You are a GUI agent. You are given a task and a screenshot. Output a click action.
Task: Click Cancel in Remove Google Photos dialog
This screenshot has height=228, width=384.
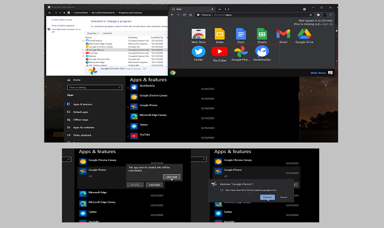(x=284, y=197)
